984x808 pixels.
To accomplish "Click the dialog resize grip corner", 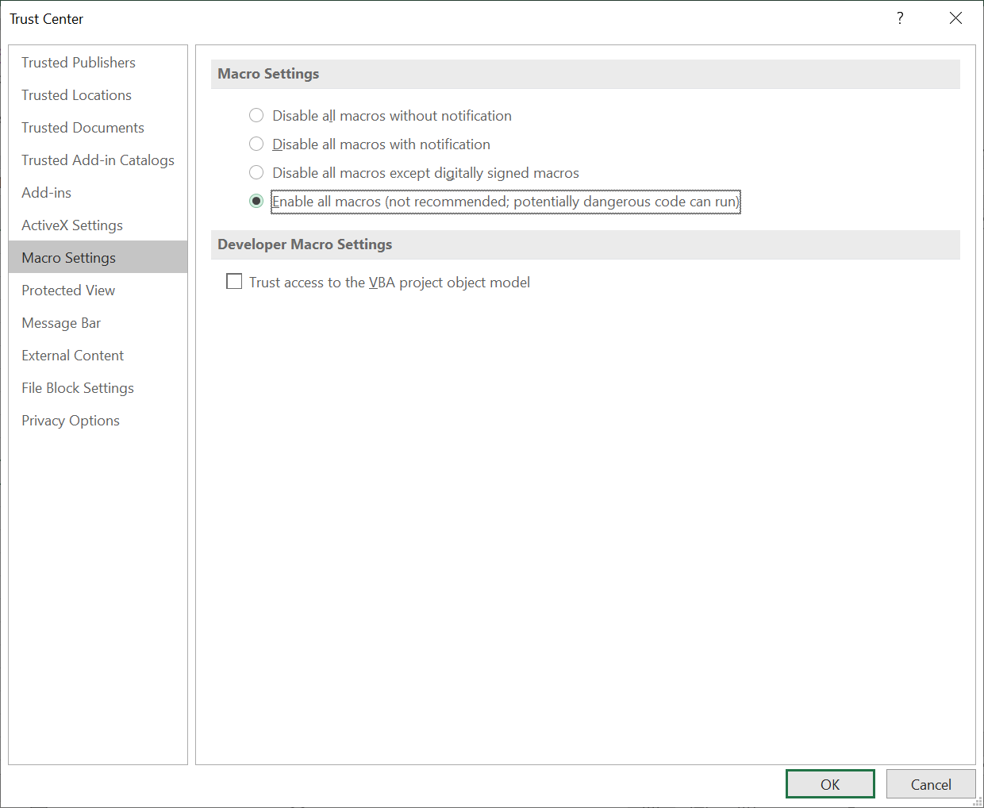I will tap(978, 802).
